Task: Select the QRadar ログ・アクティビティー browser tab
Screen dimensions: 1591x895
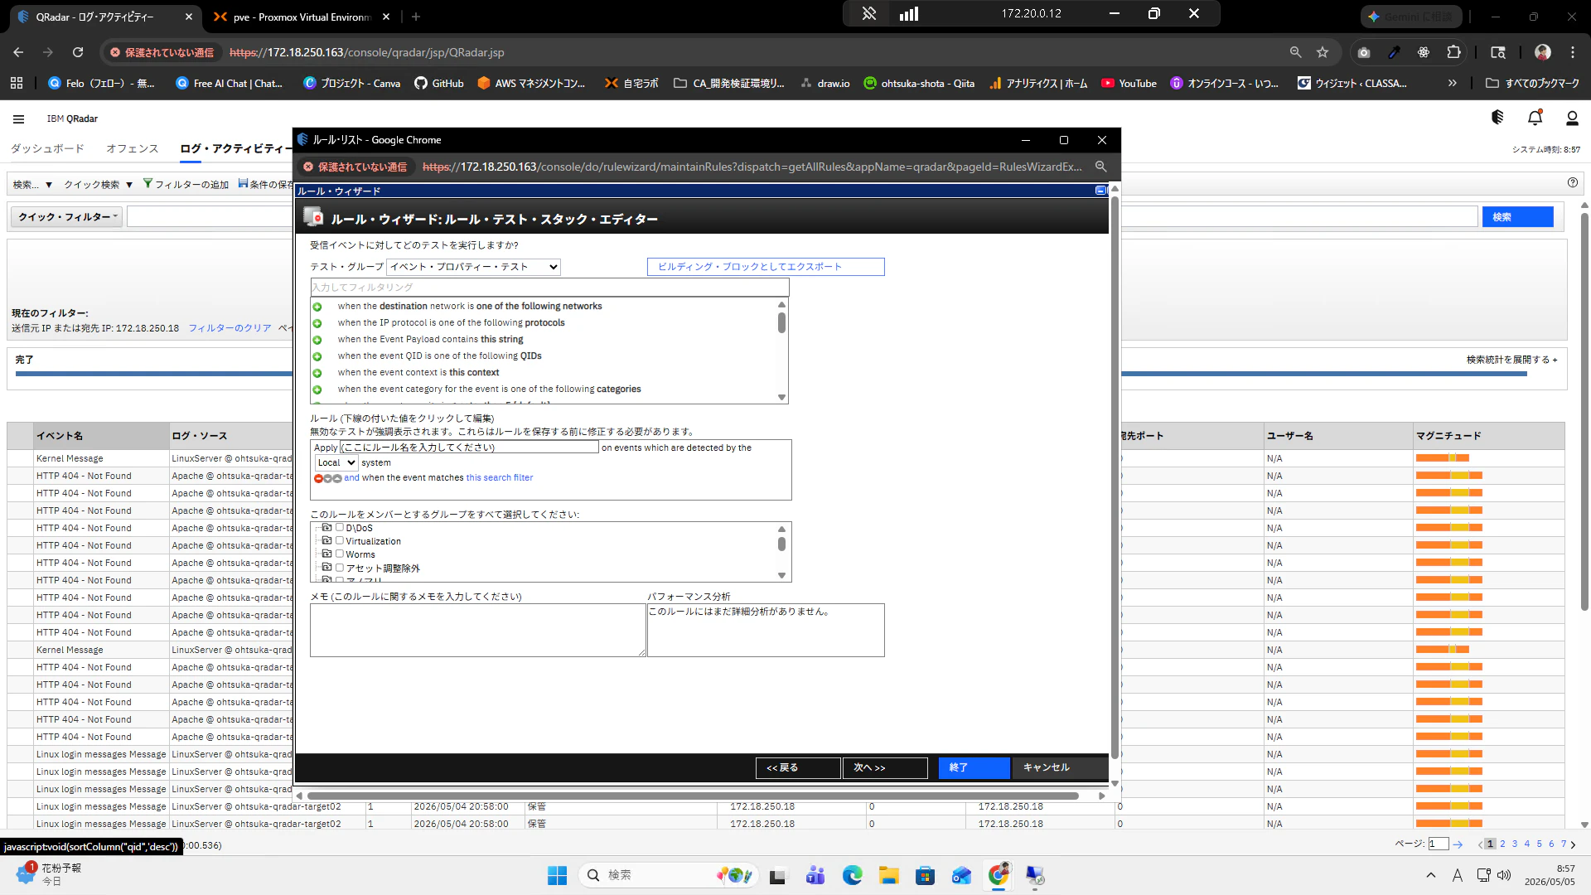Action: (105, 17)
